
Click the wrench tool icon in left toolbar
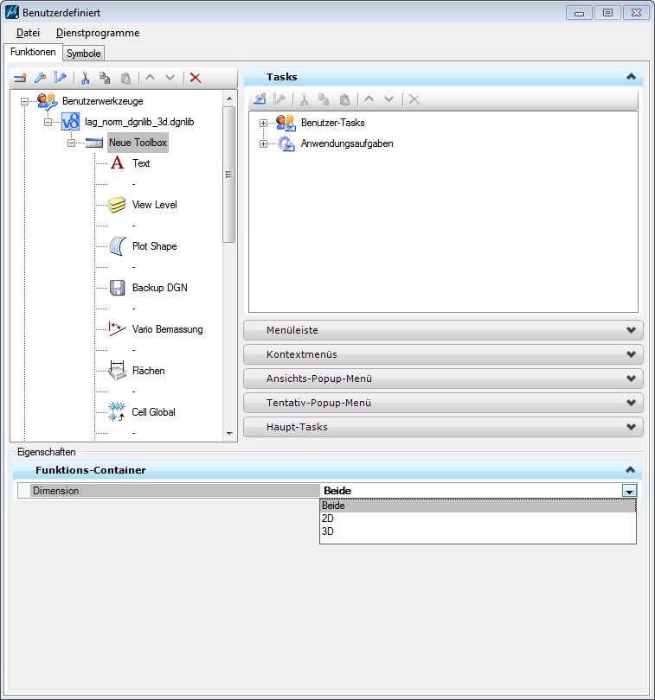(x=41, y=78)
